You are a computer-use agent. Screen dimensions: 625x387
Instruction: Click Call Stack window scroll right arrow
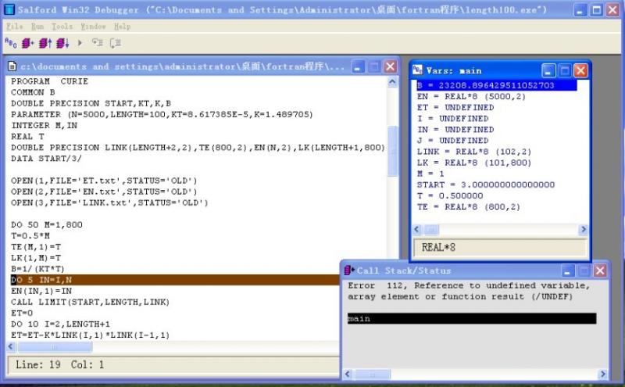pos(602,374)
